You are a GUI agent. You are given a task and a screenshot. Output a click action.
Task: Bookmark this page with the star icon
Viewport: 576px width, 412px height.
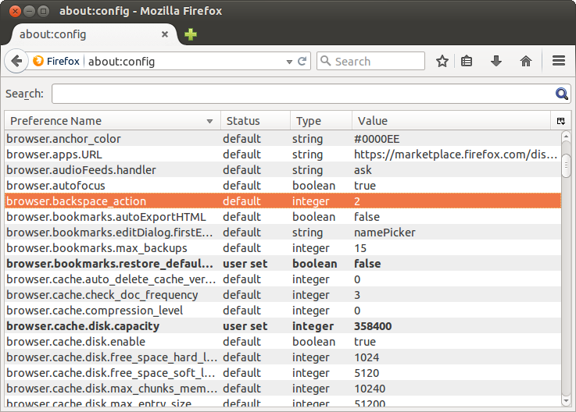pos(442,61)
